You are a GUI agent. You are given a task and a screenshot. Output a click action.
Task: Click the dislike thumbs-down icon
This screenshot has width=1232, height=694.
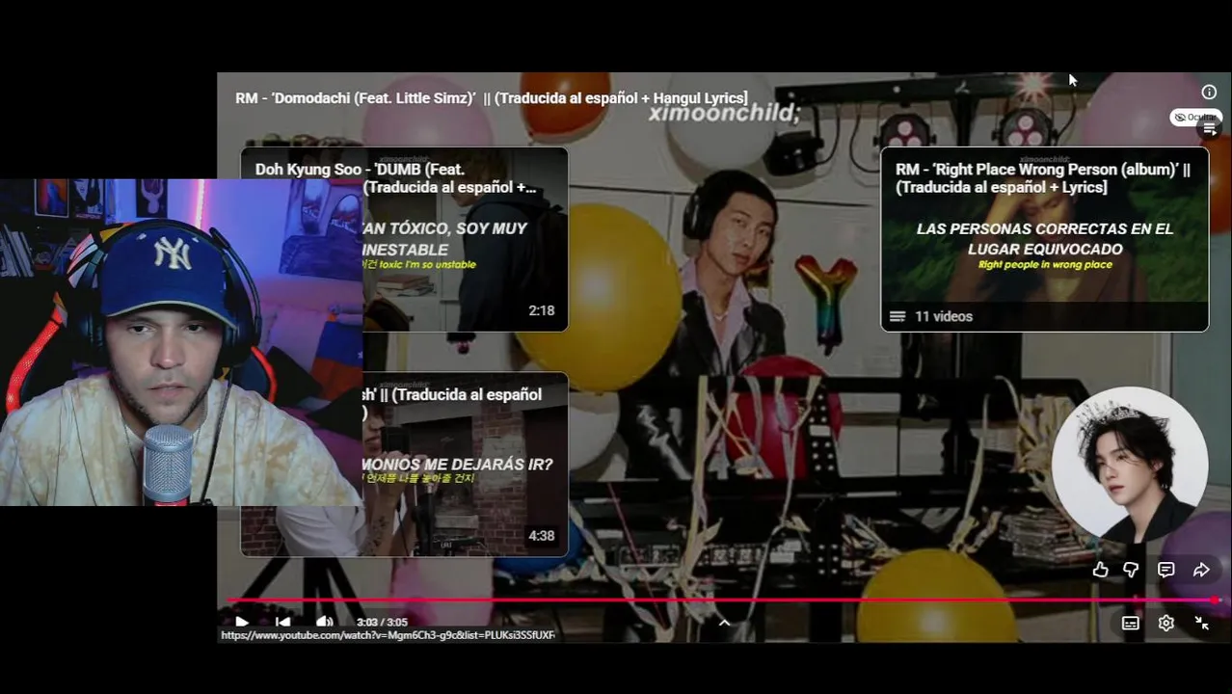coord(1131,570)
